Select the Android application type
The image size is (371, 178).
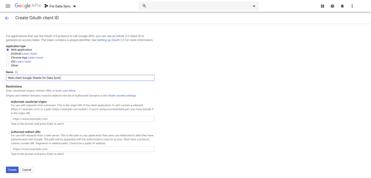[7, 54]
